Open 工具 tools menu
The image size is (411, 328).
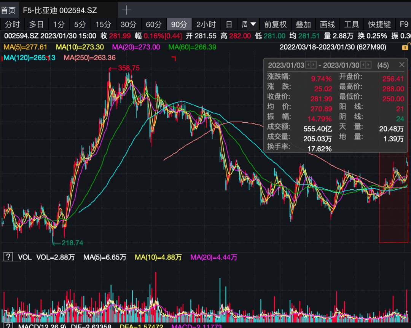point(351,24)
